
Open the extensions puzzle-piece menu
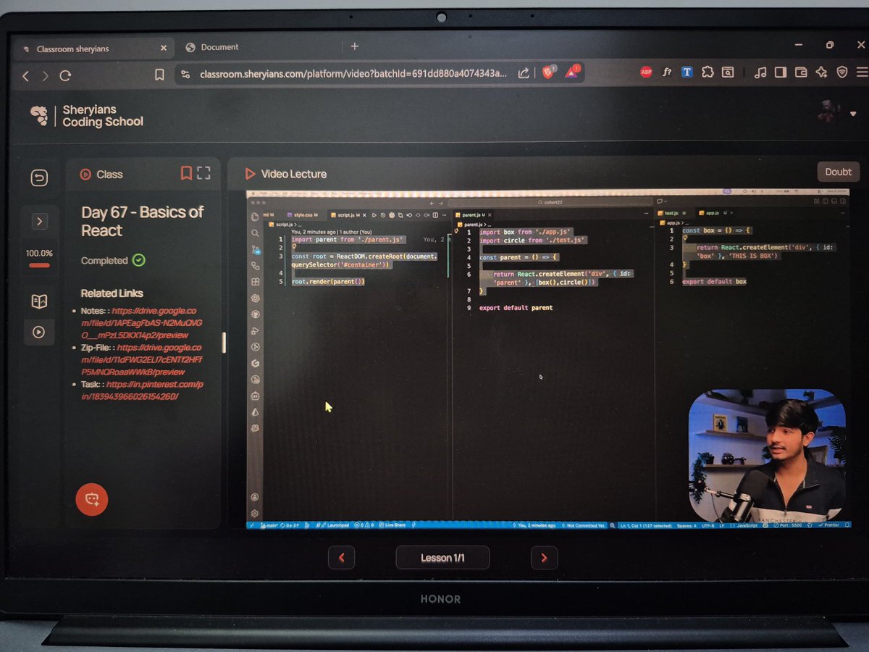pyautogui.click(x=708, y=72)
